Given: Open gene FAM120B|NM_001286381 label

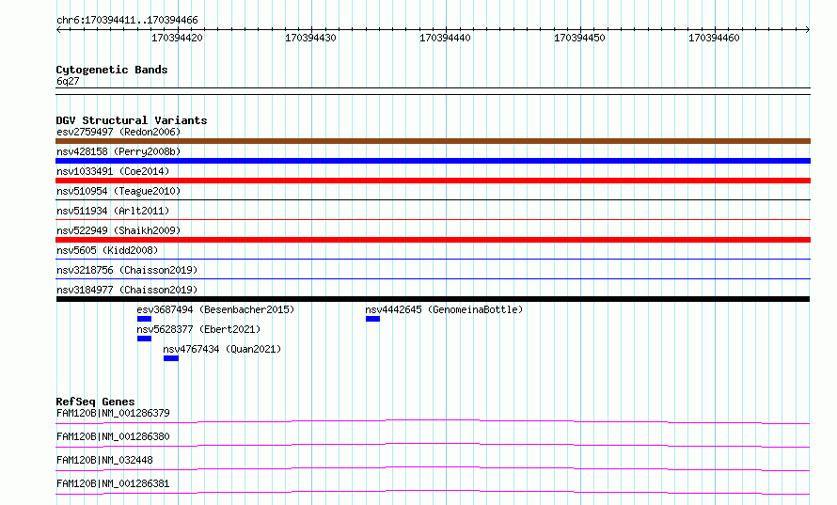Looking at the screenshot, I should 113,483.
